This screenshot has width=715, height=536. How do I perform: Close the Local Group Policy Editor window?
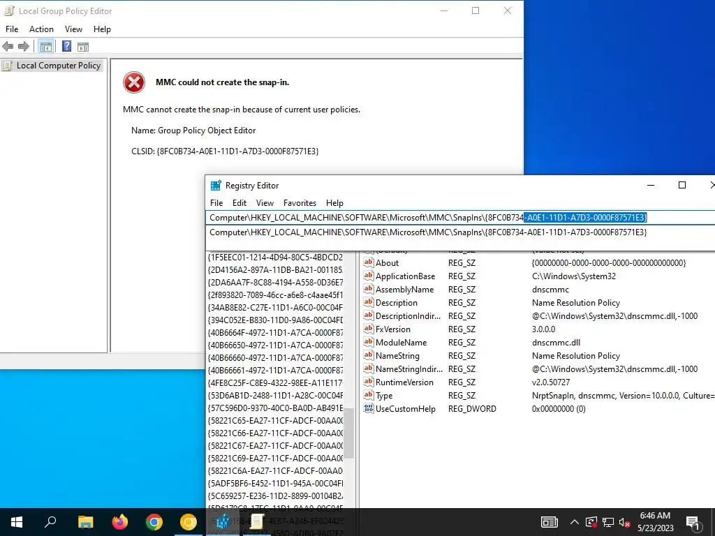(508, 10)
